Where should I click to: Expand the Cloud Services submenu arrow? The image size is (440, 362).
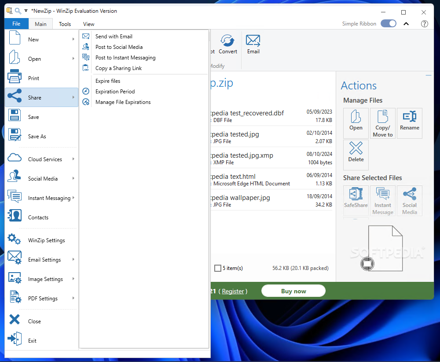point(73,159)
